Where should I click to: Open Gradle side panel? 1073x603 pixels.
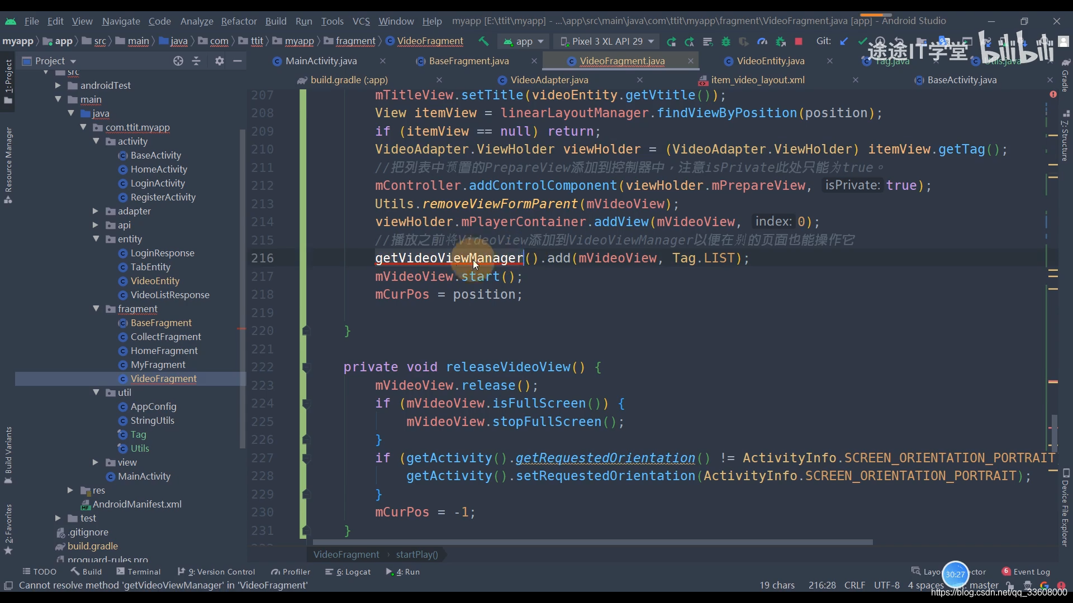click(x=1065, y=75)
